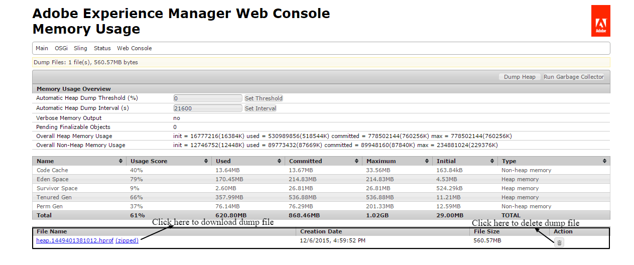Delete the dump file with trash icon
The width and height of the screenshot is (634, 265).
tap(559, 242)
